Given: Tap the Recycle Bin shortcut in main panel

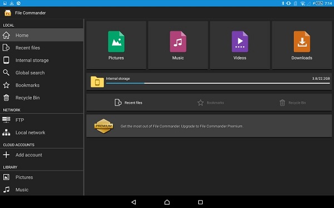Looking at the screenshot, I should pos(292,103).
